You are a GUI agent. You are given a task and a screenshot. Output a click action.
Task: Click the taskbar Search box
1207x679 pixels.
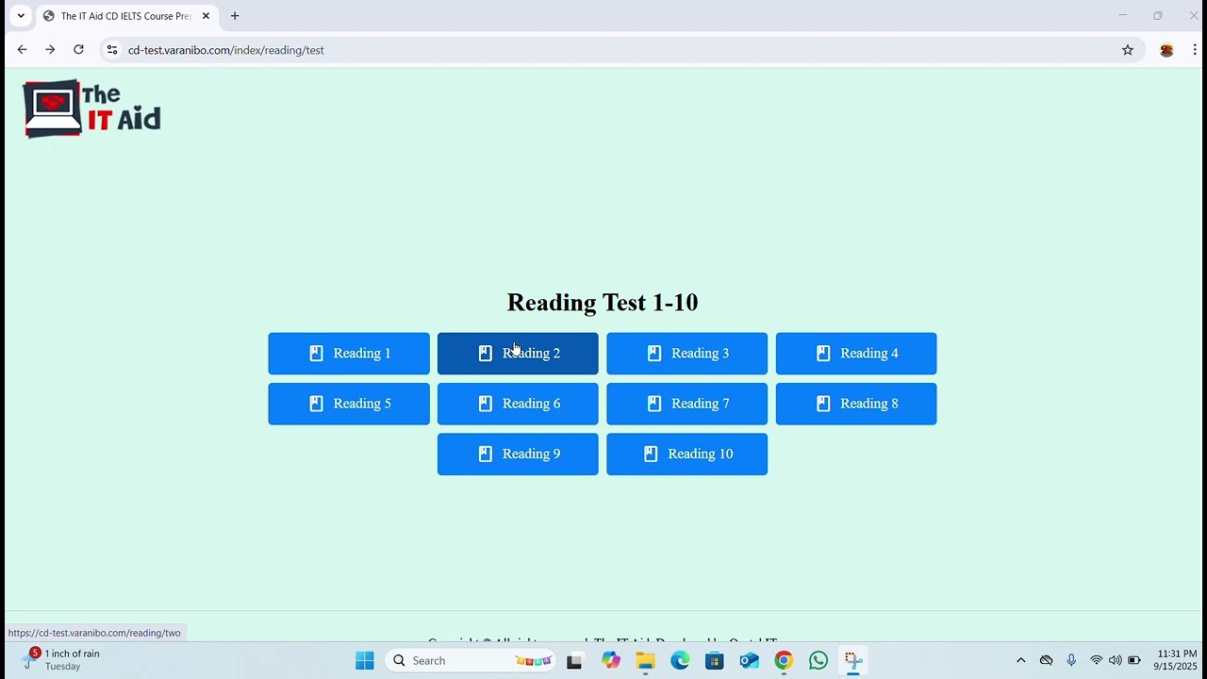(x=471, y=660)
